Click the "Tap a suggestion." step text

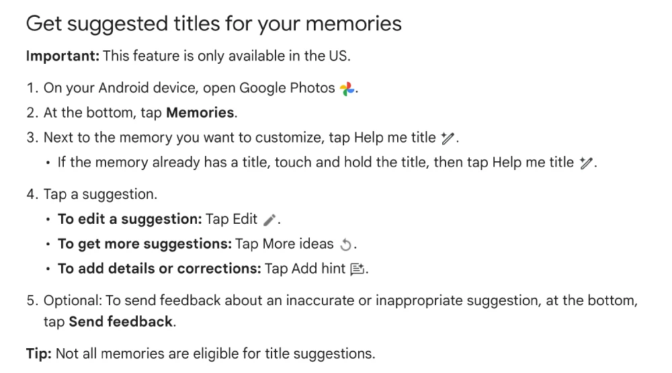(100, 194)
